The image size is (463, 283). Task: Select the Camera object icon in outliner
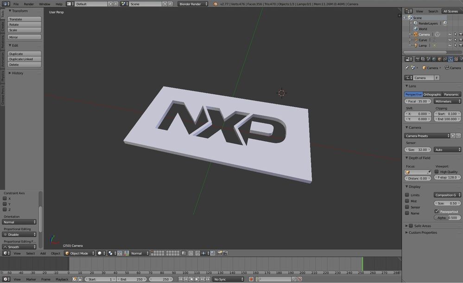coord(415,34)
